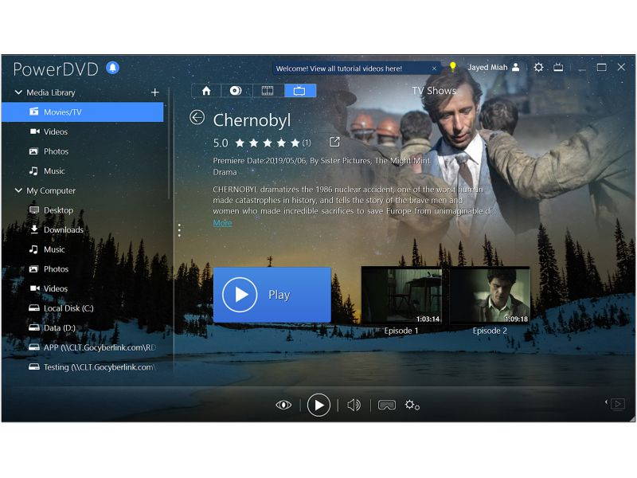Go back with the circular back arrow
The image size is (637, 478).
coord(198,116)
